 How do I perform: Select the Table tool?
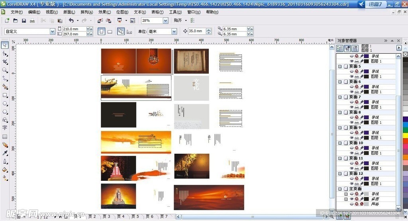(x=5, y=137)
